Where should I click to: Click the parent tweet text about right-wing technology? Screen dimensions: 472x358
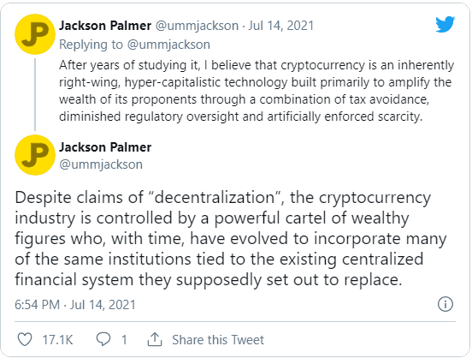tap(257, 91)
